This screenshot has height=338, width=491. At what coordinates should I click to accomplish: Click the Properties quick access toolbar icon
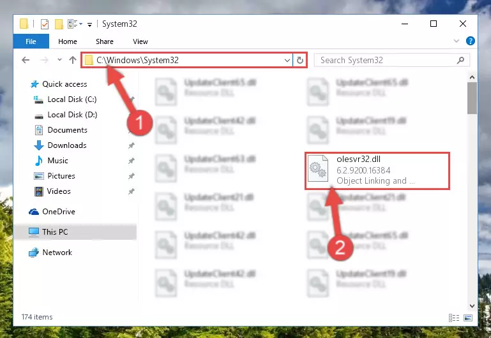pyautogui.click(x=45, y=24)
